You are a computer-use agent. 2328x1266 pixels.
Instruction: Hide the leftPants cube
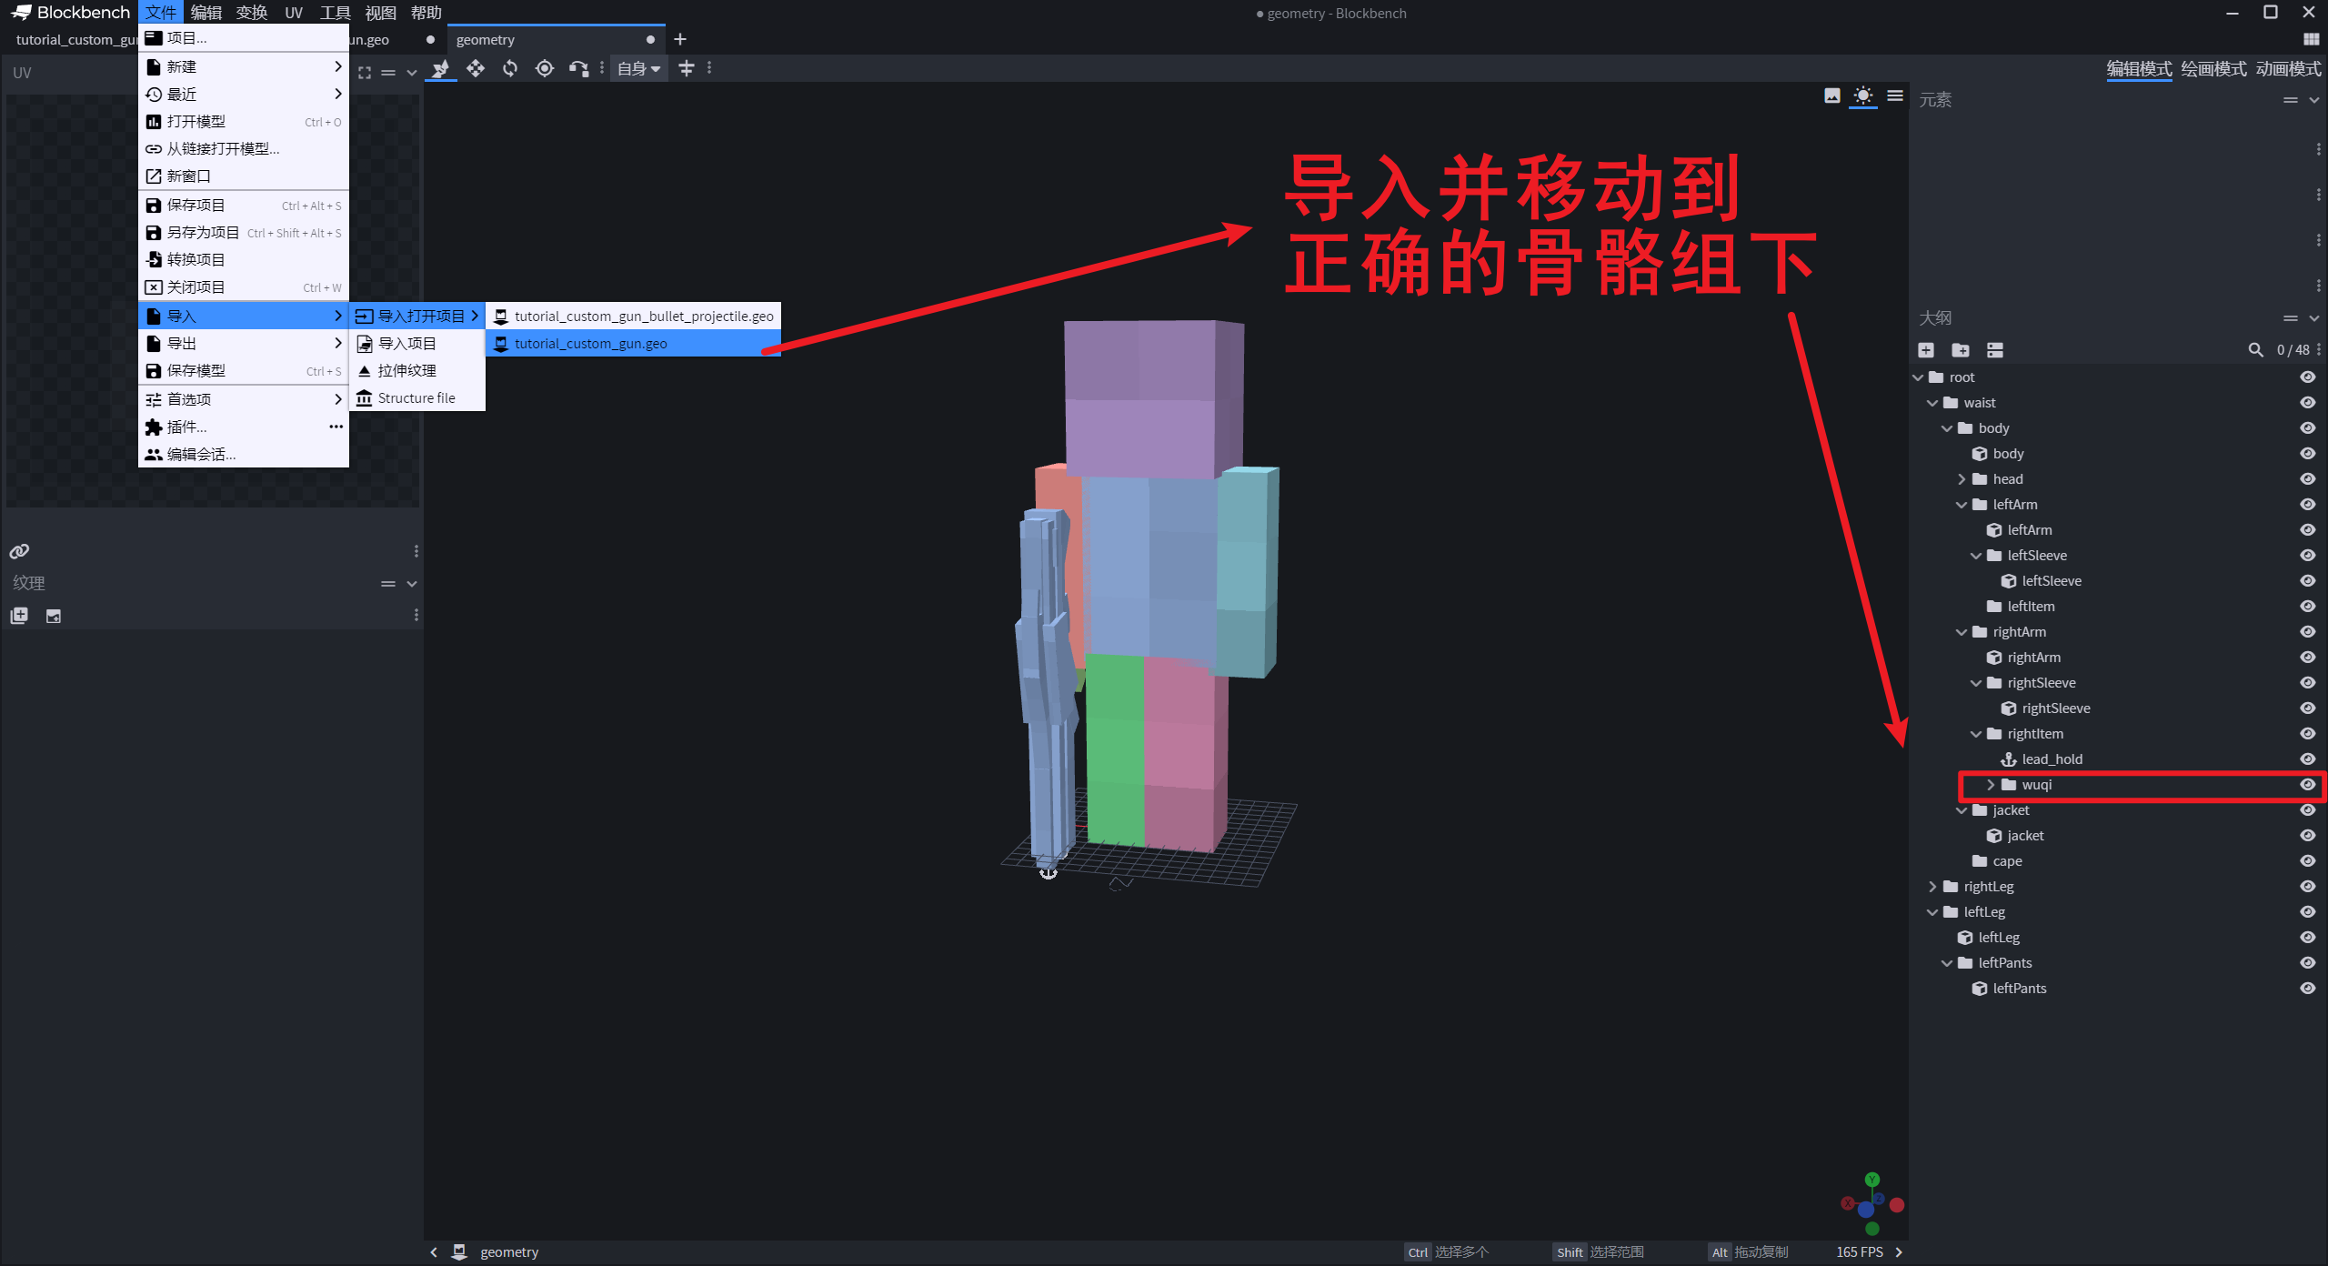pyautogui.click(x=2308, y=989)
